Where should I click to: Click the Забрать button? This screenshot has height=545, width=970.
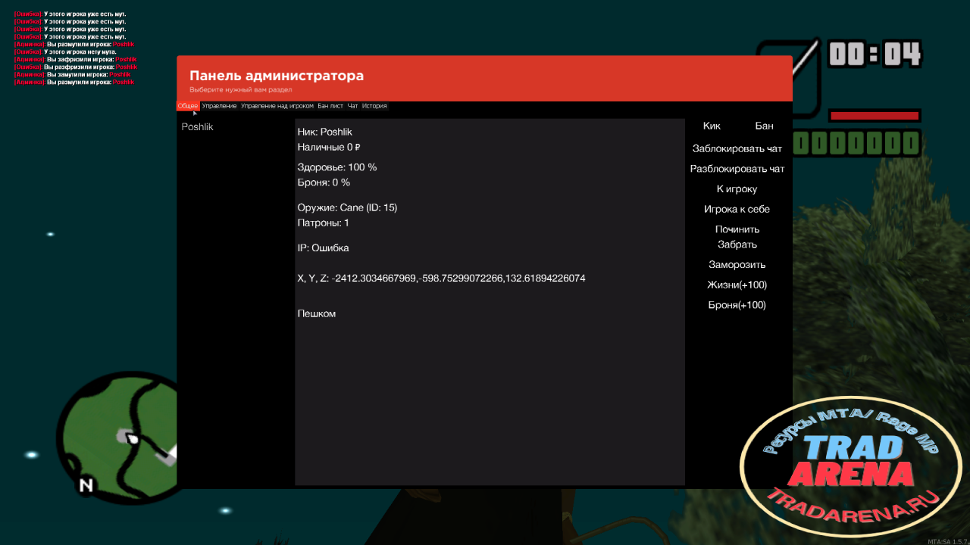(737, 244)
